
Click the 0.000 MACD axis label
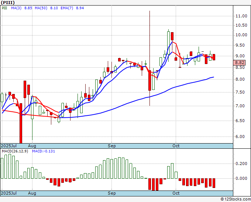click(241, 178)
